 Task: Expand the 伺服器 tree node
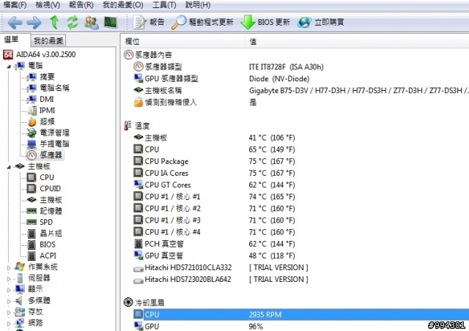coord(9,279)
